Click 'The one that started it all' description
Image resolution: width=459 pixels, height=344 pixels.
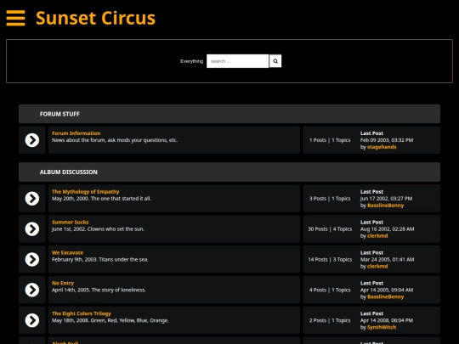pyautogui.click(x=122, y=199)
